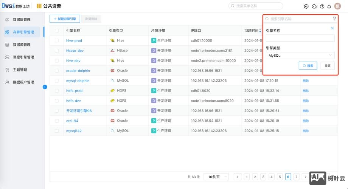
Task: Click the puzzle-piece plugin icon
Action: click(314, 6)
